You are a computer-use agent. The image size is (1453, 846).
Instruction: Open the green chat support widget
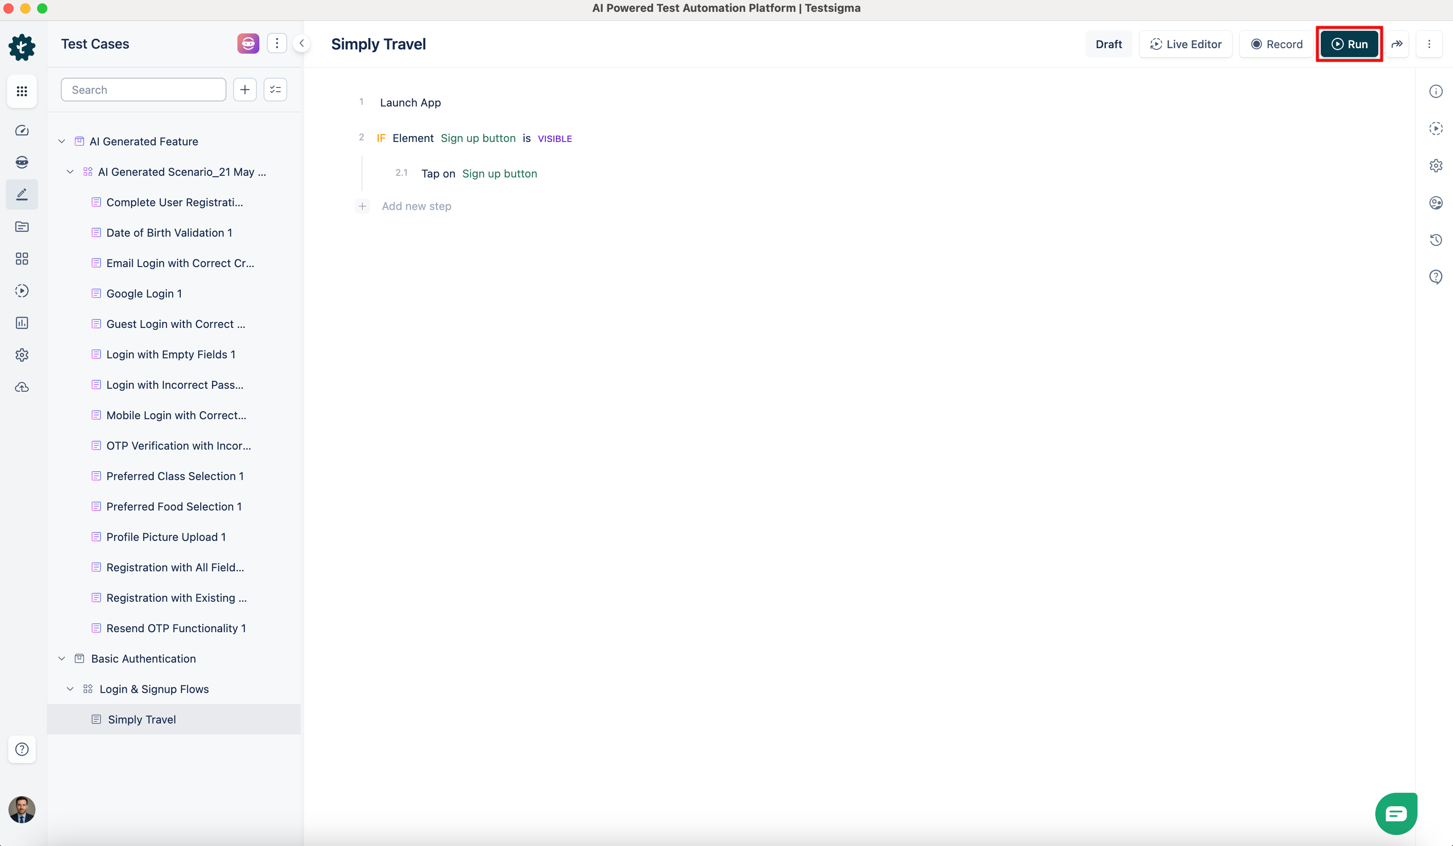click(x=1395, y=813)
